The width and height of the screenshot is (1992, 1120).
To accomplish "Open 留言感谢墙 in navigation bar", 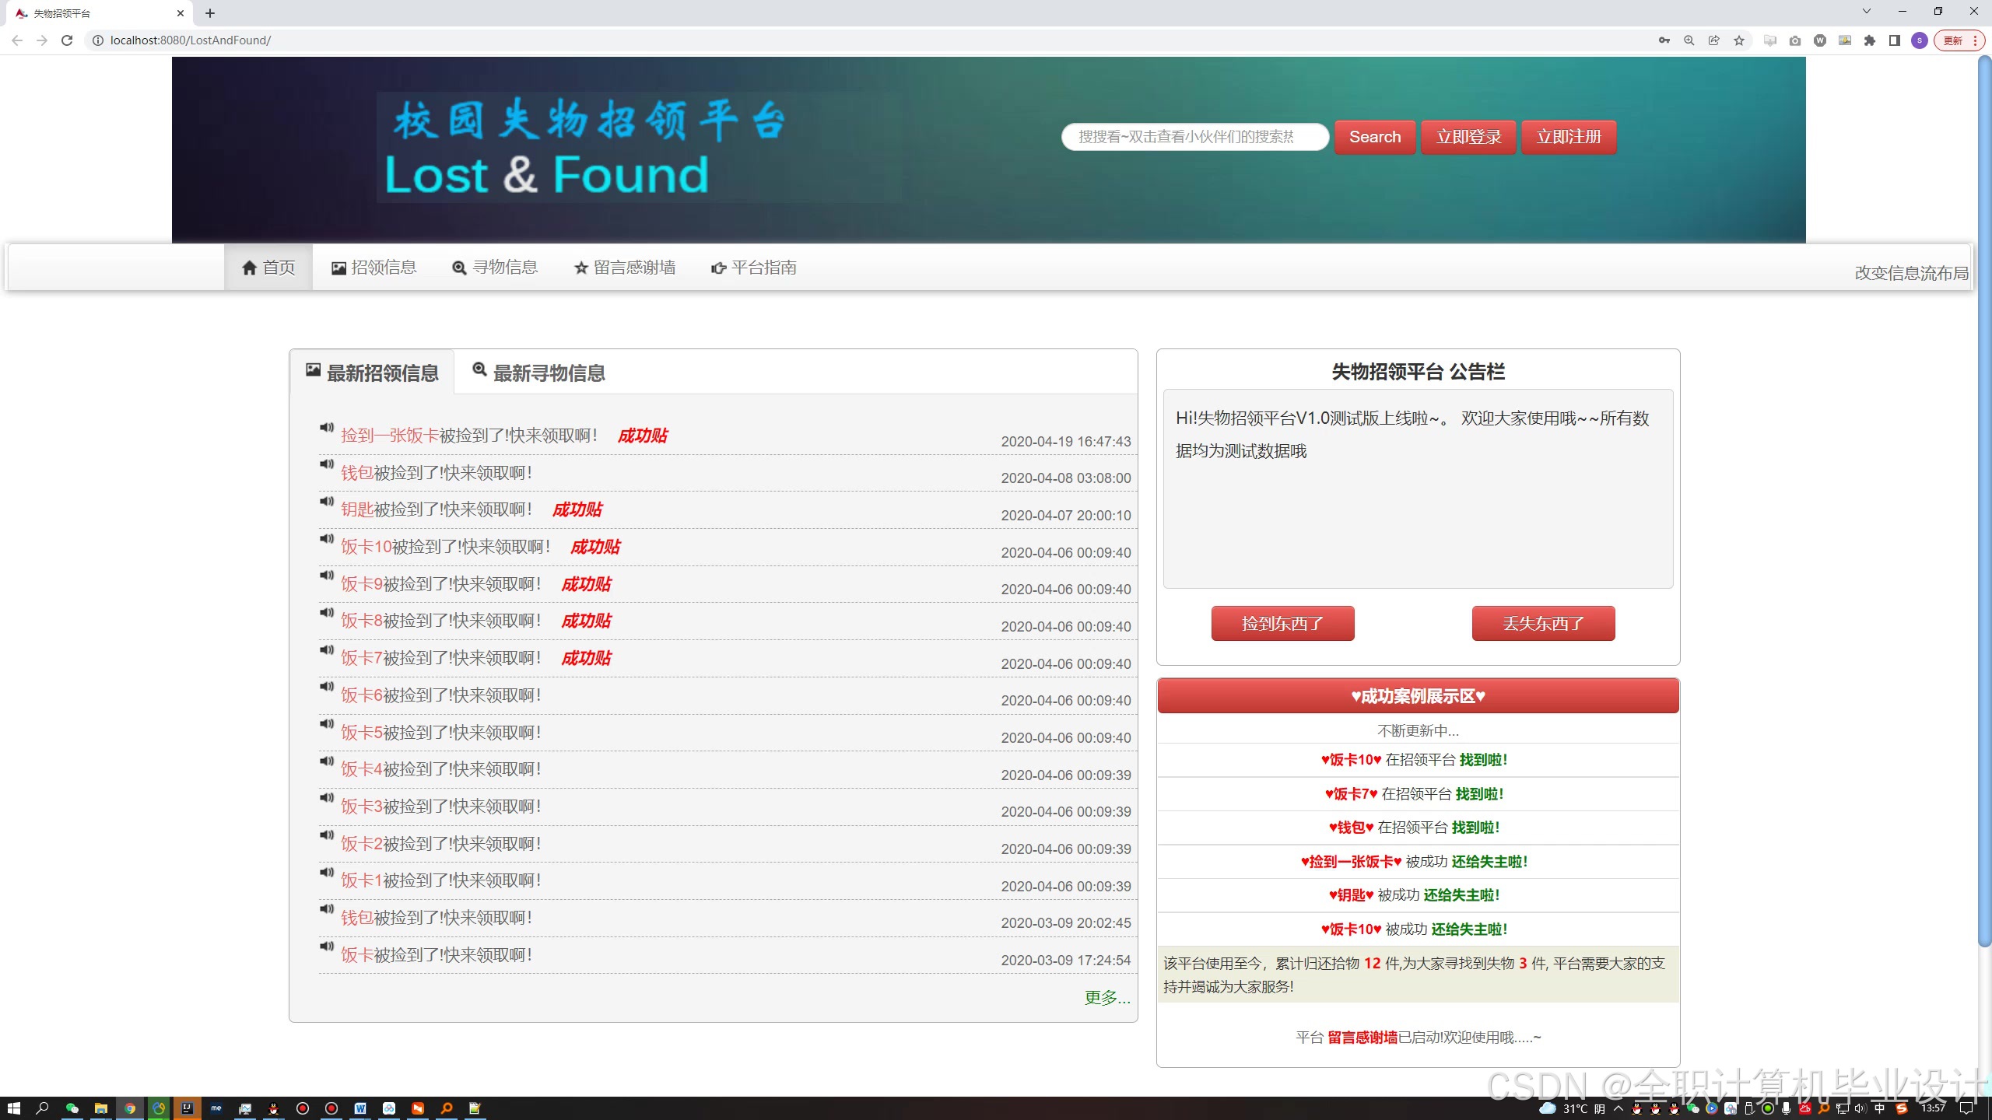I will point(625,268).
